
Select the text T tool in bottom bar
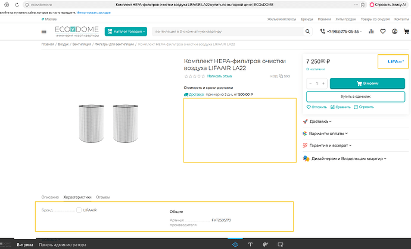click(x=250, y=244)
